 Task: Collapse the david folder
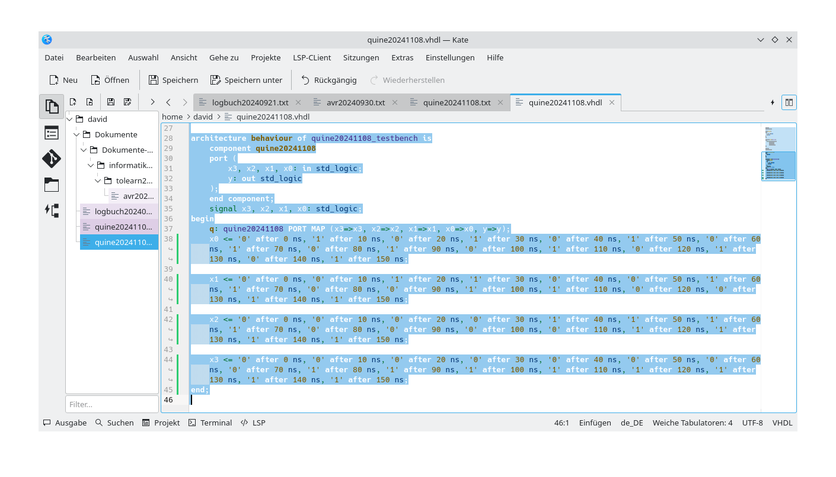coord(69,119)
